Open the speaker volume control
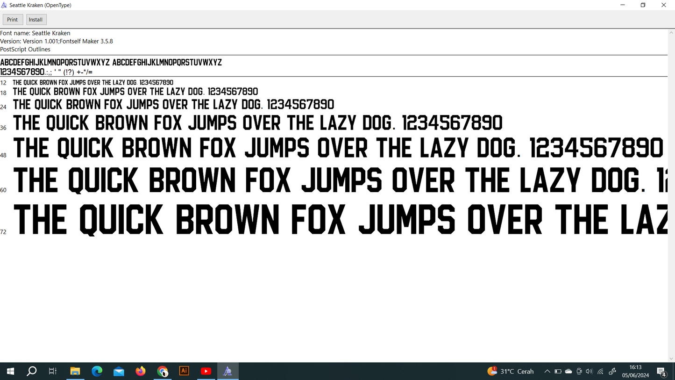 click(x=590, y=372)
